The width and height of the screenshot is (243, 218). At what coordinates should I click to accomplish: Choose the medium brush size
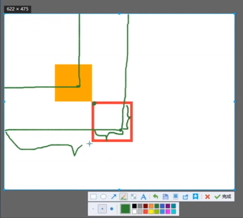102,209
